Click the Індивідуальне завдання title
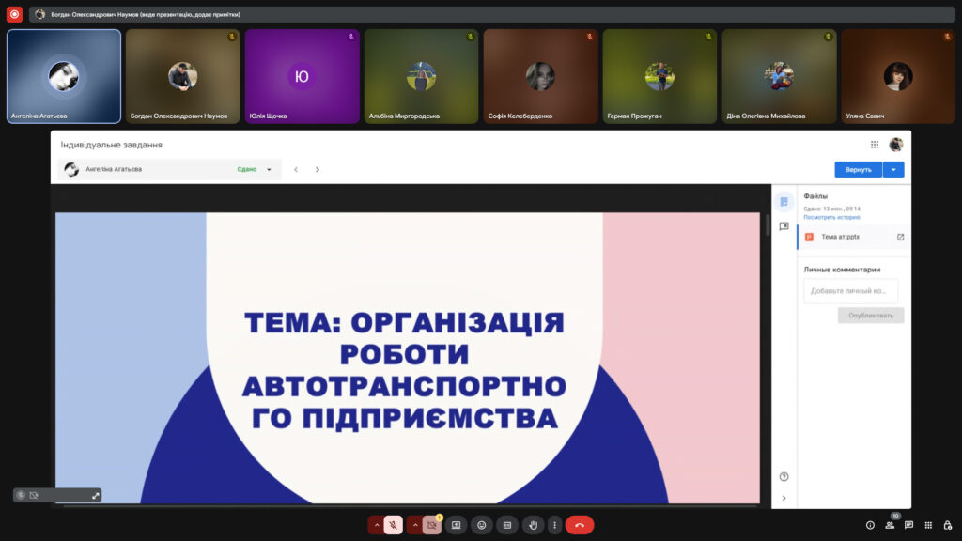 click(111, 145)
